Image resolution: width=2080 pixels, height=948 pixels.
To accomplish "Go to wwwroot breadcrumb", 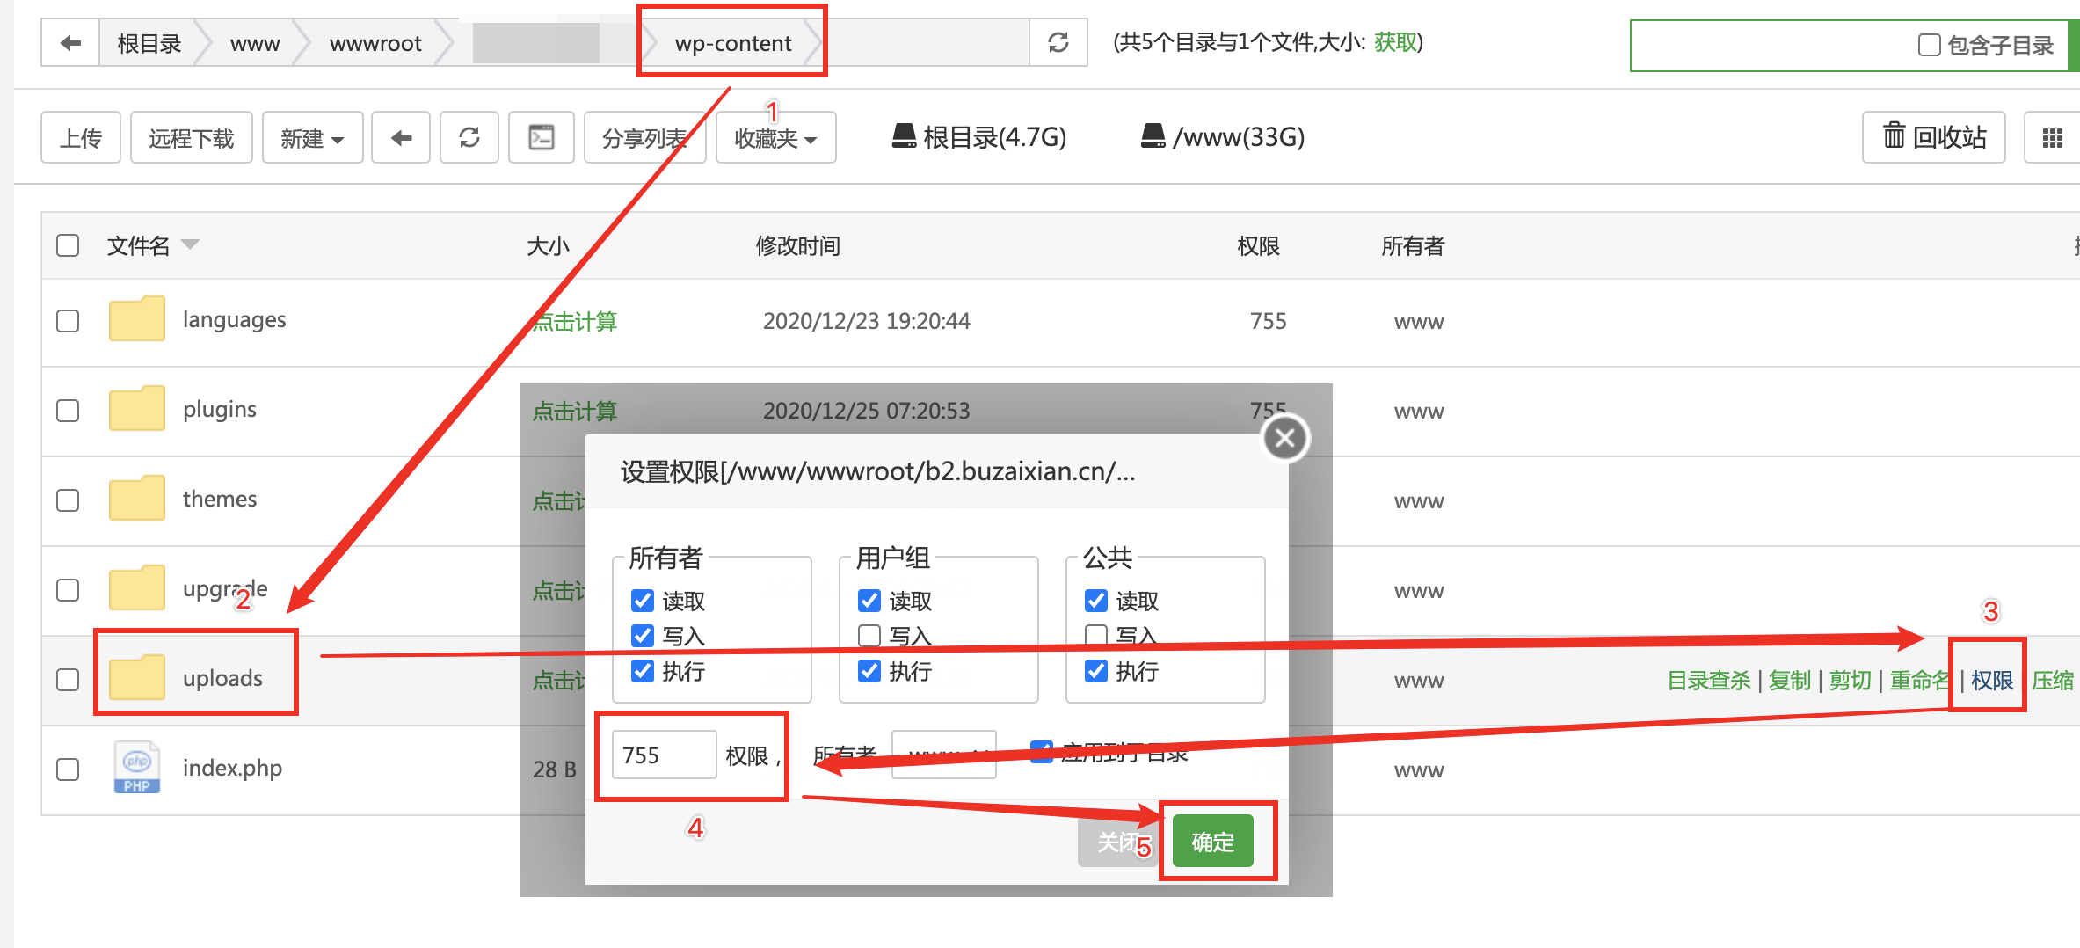I will coord(375,43).
